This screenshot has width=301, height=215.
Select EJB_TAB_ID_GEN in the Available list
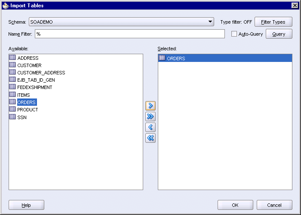(x=36, y=80)
